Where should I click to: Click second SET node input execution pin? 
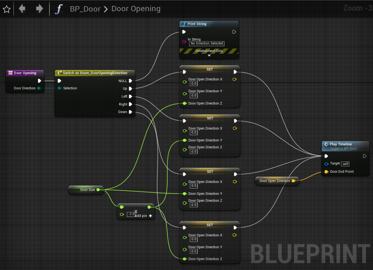[x=185, y=121]
